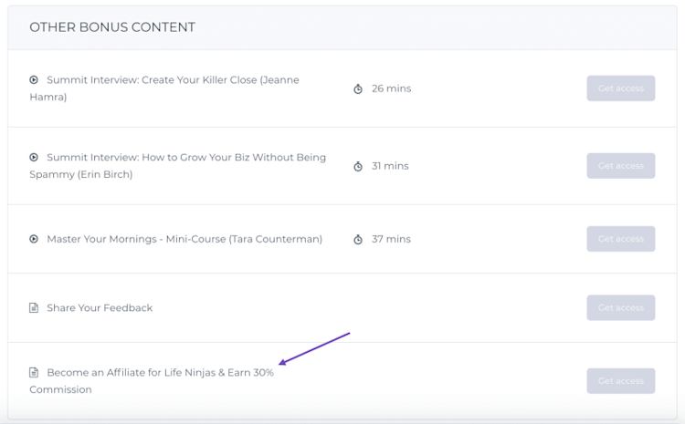The height and width of the screenshot is (424, 685).
Task: Click document icon beside Become an Affiliate
Action: point(34,373)
